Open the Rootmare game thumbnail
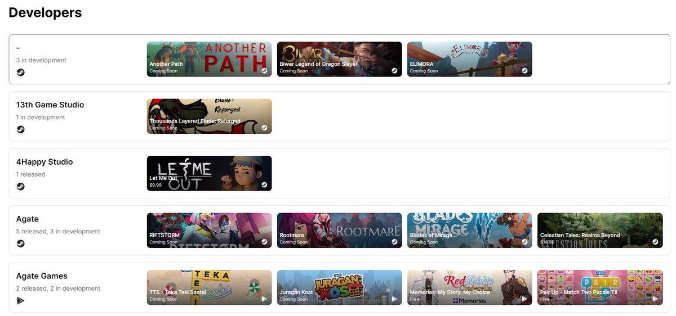Screen dimensions: 676x316 click(x=340, y=231)
